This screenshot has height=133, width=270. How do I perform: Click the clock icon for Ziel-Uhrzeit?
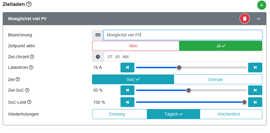(x=98, y=56)
